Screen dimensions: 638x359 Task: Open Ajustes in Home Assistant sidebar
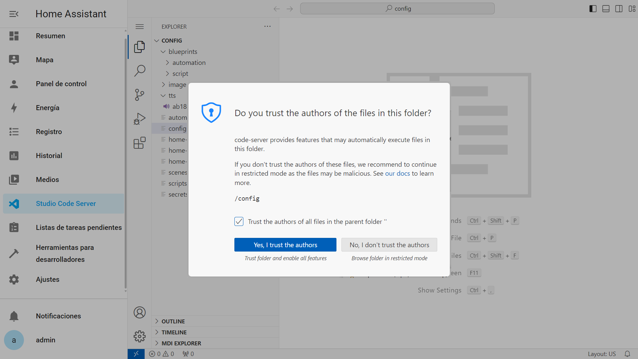(48, 279)
